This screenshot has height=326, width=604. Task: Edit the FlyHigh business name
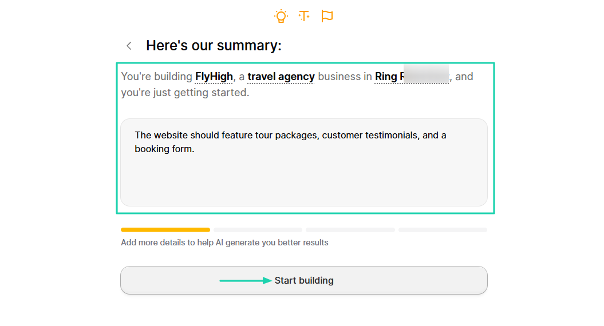coord(214,77)
